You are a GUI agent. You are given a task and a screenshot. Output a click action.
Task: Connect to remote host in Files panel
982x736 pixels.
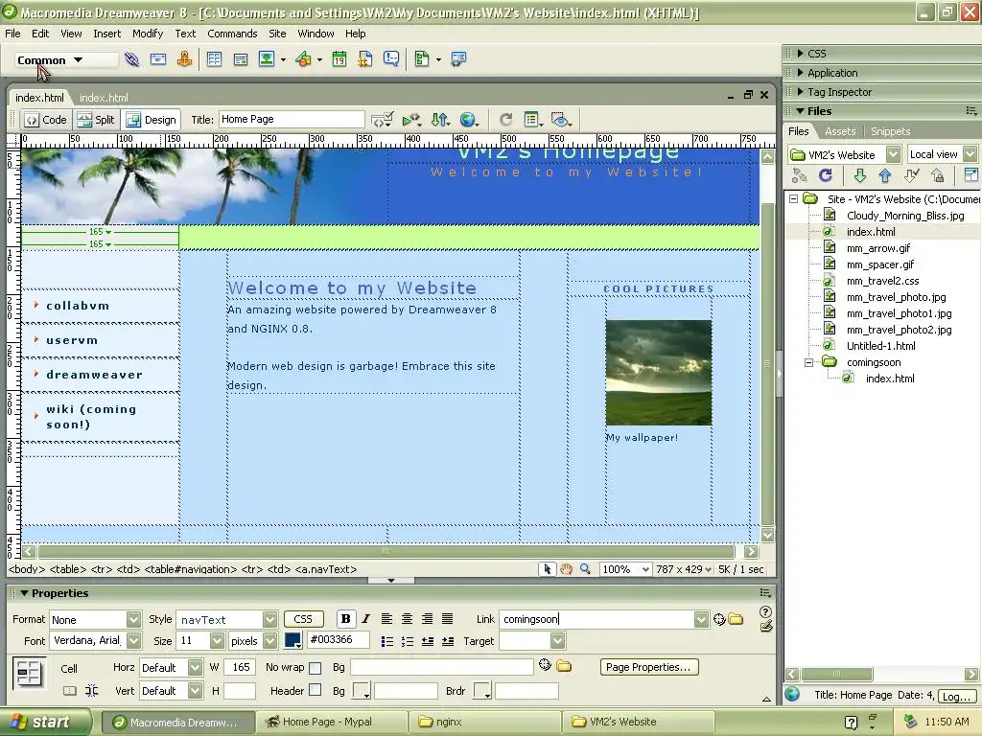pos(800,176)
